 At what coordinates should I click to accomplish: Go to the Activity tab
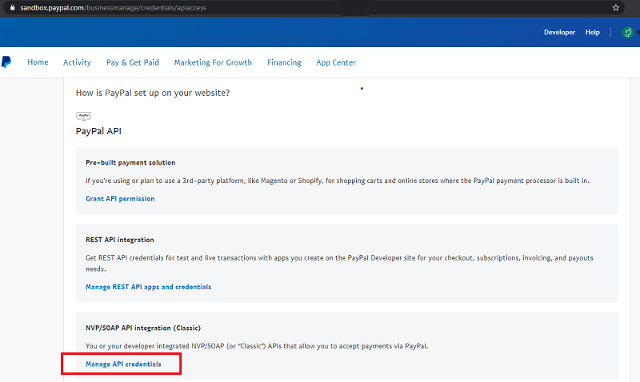[x=77, y=62]
